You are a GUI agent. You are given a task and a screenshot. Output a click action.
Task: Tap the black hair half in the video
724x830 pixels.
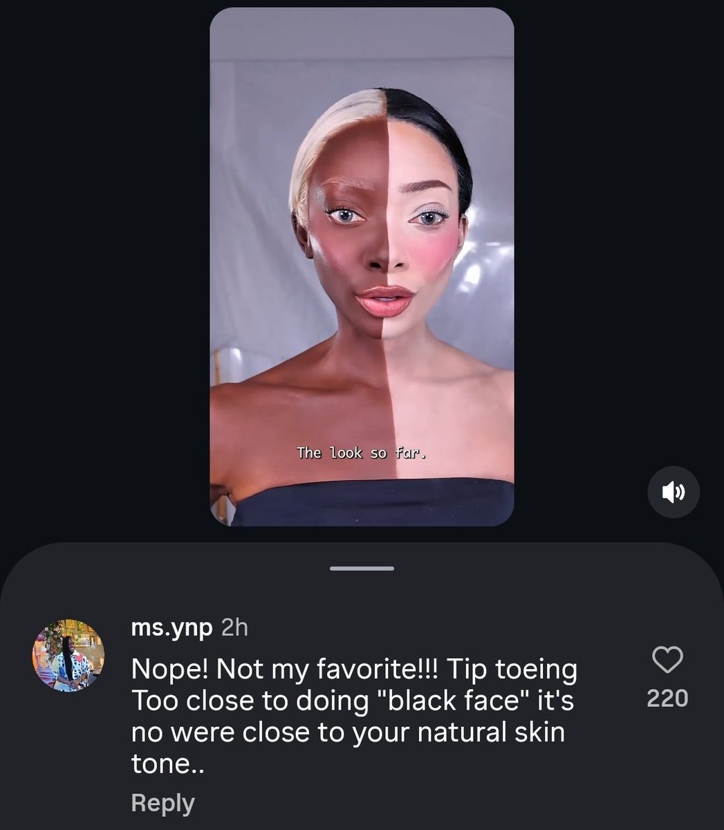pyautogui.click(x=432, y=131)
